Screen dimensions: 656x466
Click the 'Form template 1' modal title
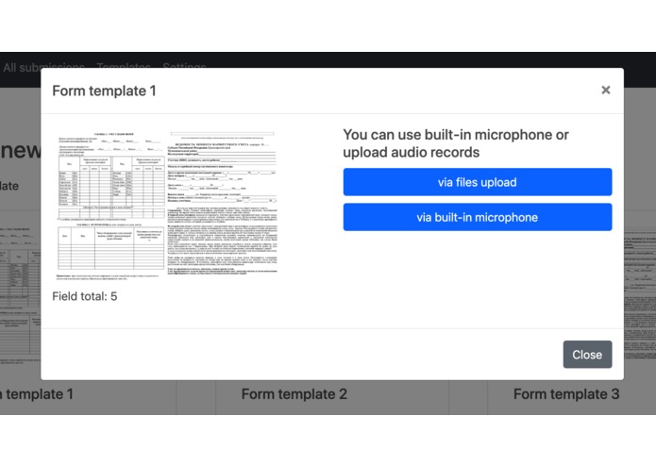104,91
